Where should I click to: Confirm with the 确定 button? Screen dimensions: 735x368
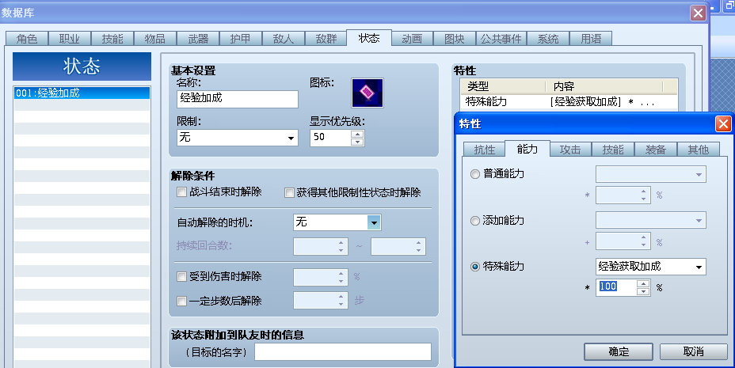point(619,351)
